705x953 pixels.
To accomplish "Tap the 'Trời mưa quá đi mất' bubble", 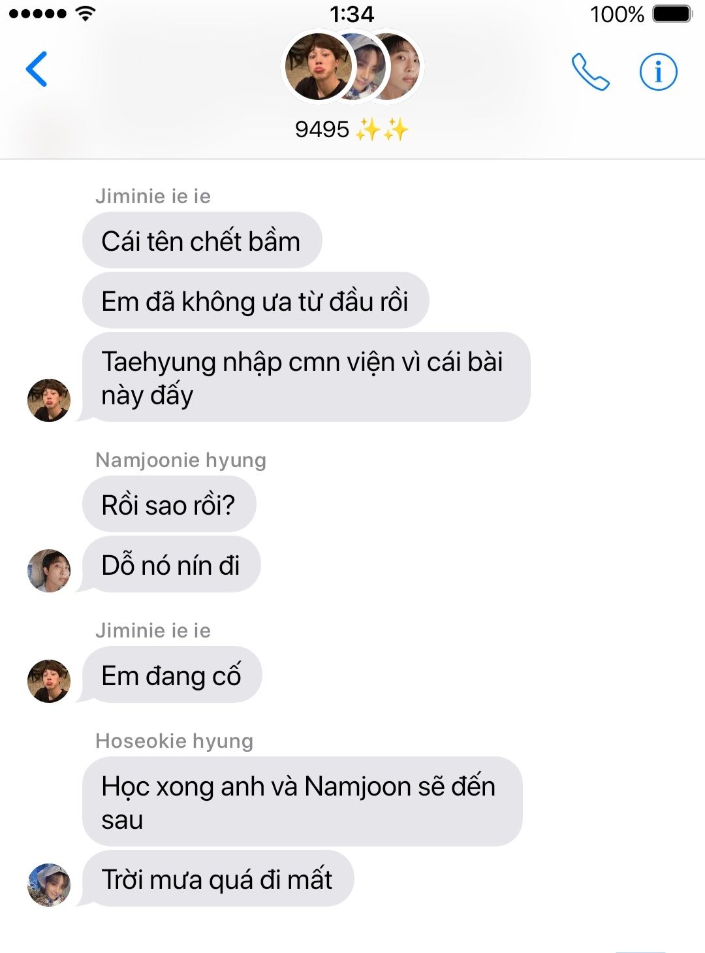I will 217,879.
